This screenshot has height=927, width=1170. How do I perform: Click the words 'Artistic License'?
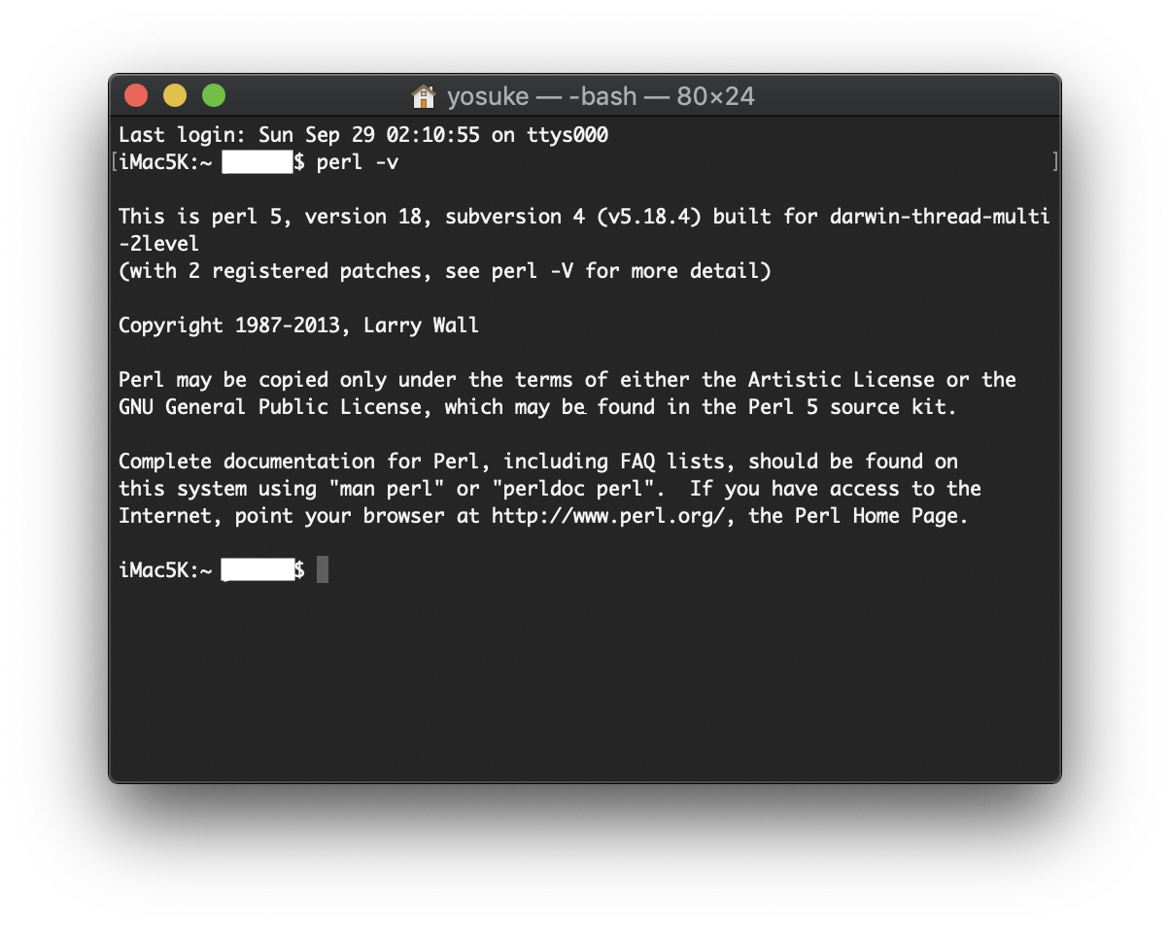click(x=841, y=380)
